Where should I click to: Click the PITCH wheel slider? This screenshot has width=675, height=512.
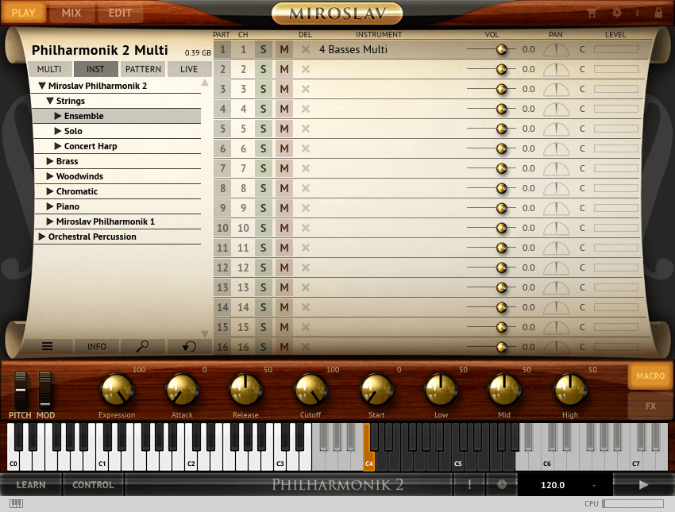pyautogui.click(x=20, y=390)
